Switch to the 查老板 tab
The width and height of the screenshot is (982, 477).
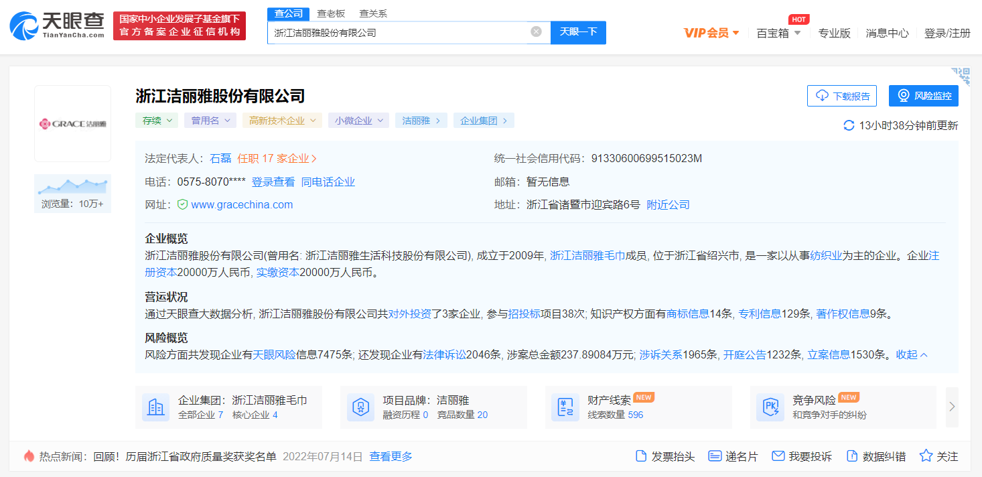[x=331, y=13]
